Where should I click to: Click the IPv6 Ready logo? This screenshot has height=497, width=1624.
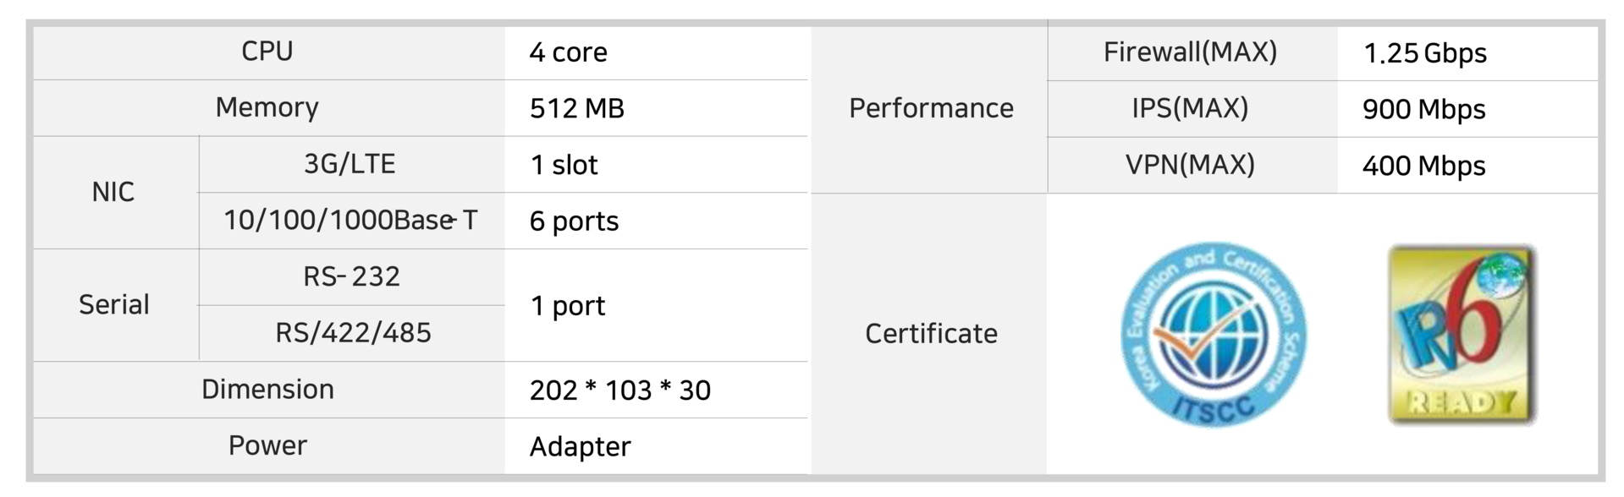1462,335
